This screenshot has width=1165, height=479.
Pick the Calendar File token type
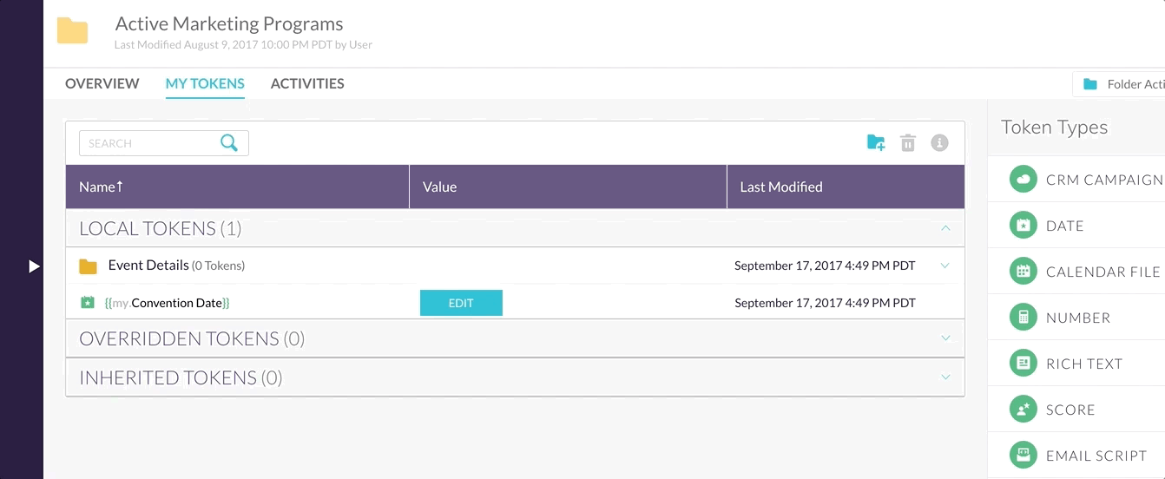coord(1085,272)
